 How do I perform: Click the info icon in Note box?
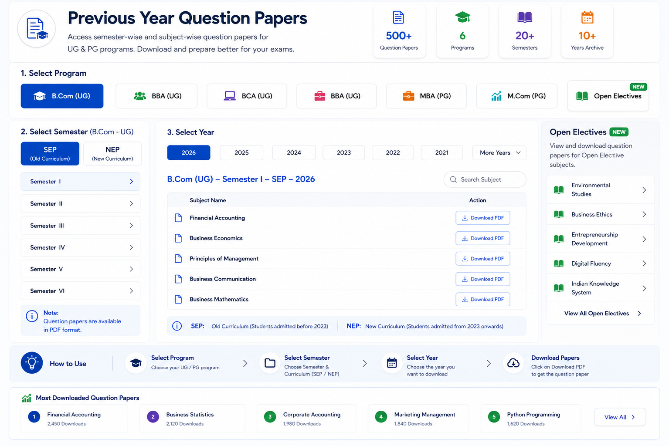click(x=32, y=316)
